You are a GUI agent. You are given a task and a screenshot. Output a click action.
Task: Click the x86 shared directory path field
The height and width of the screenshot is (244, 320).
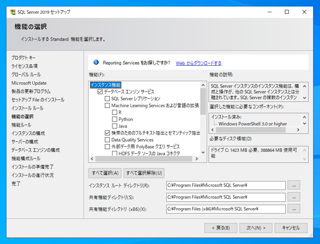(x=226, y=209)
